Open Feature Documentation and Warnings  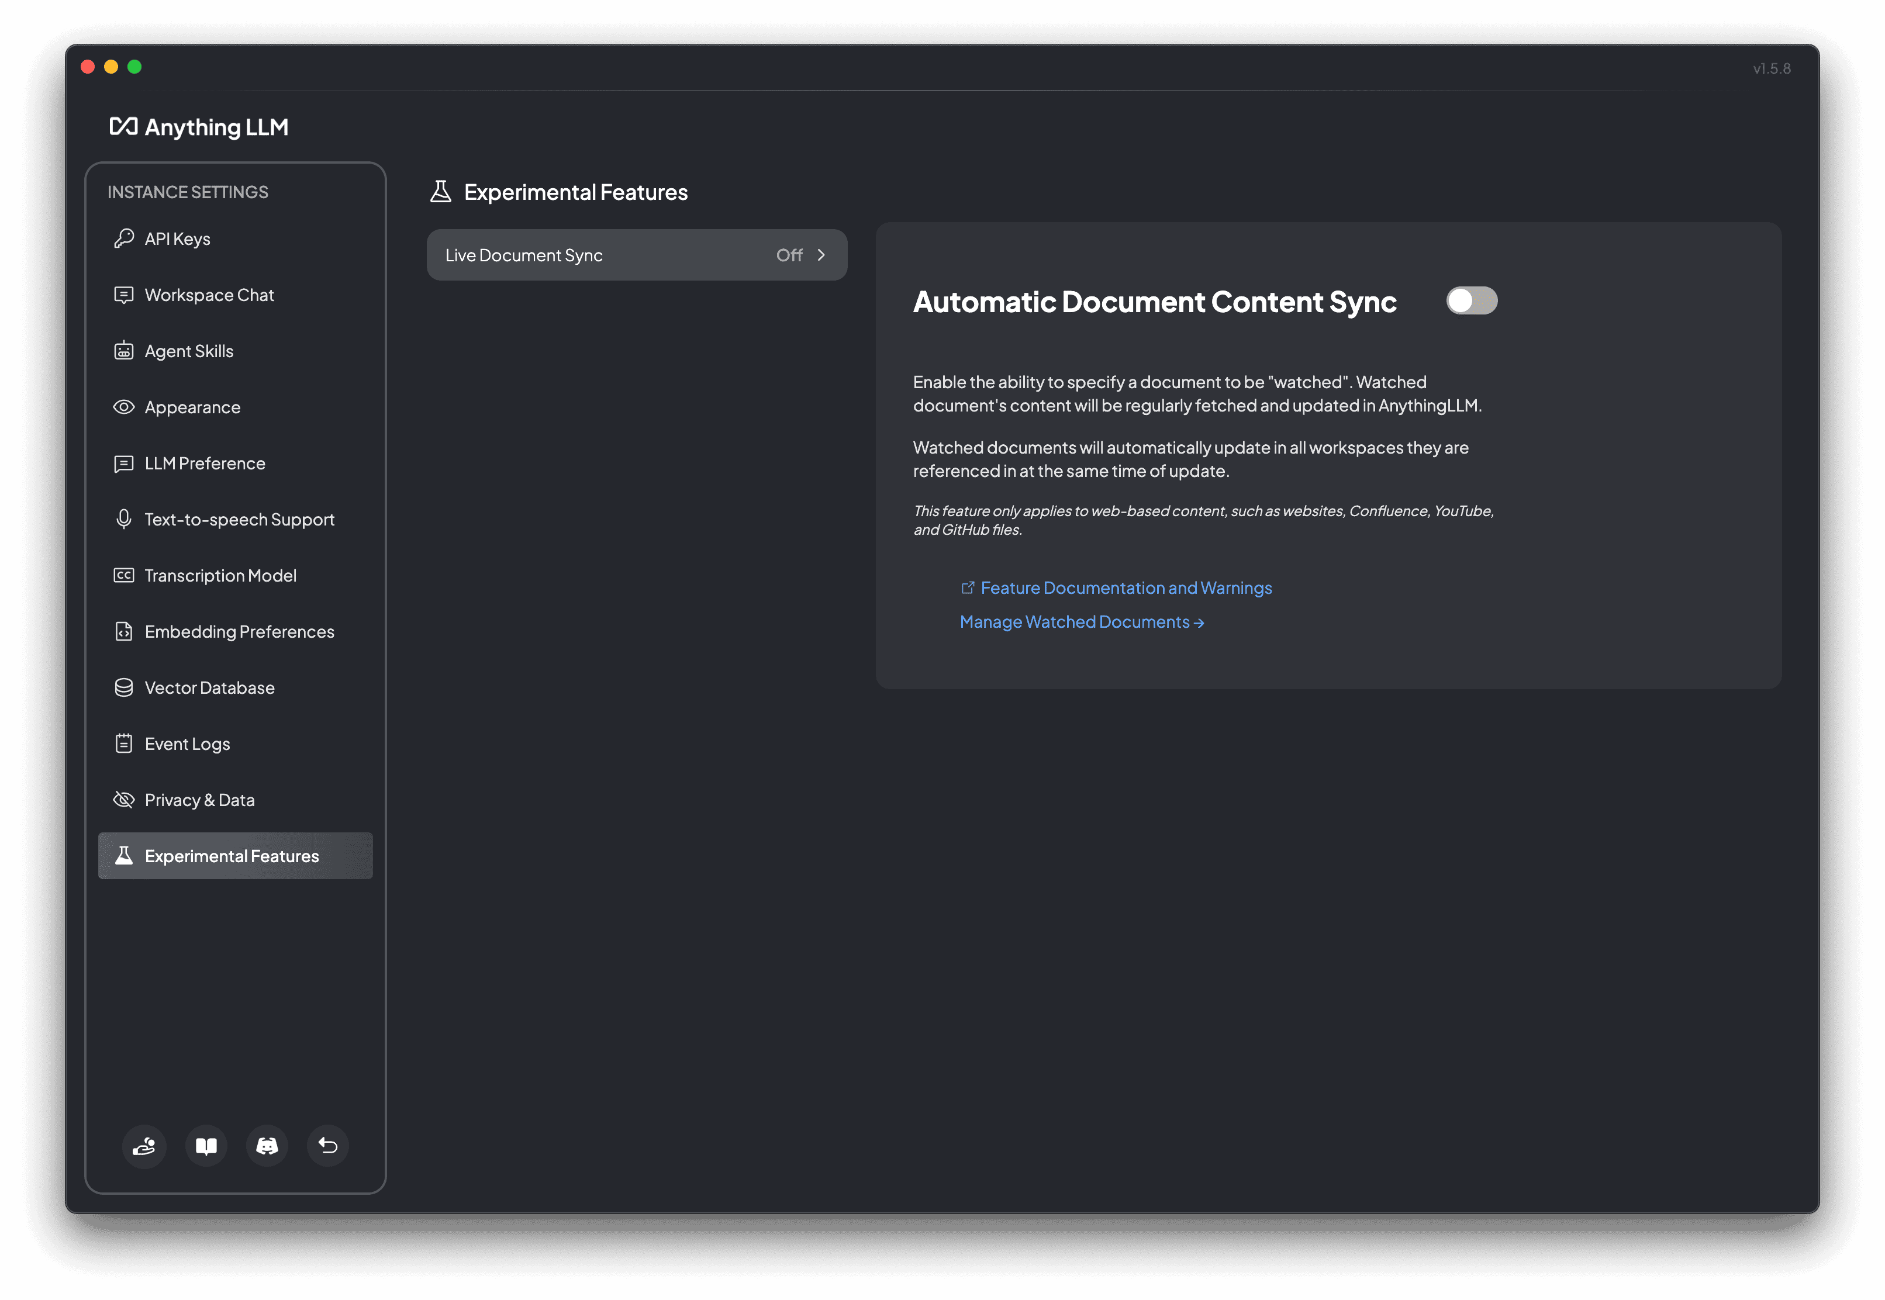click(1127, 587)
